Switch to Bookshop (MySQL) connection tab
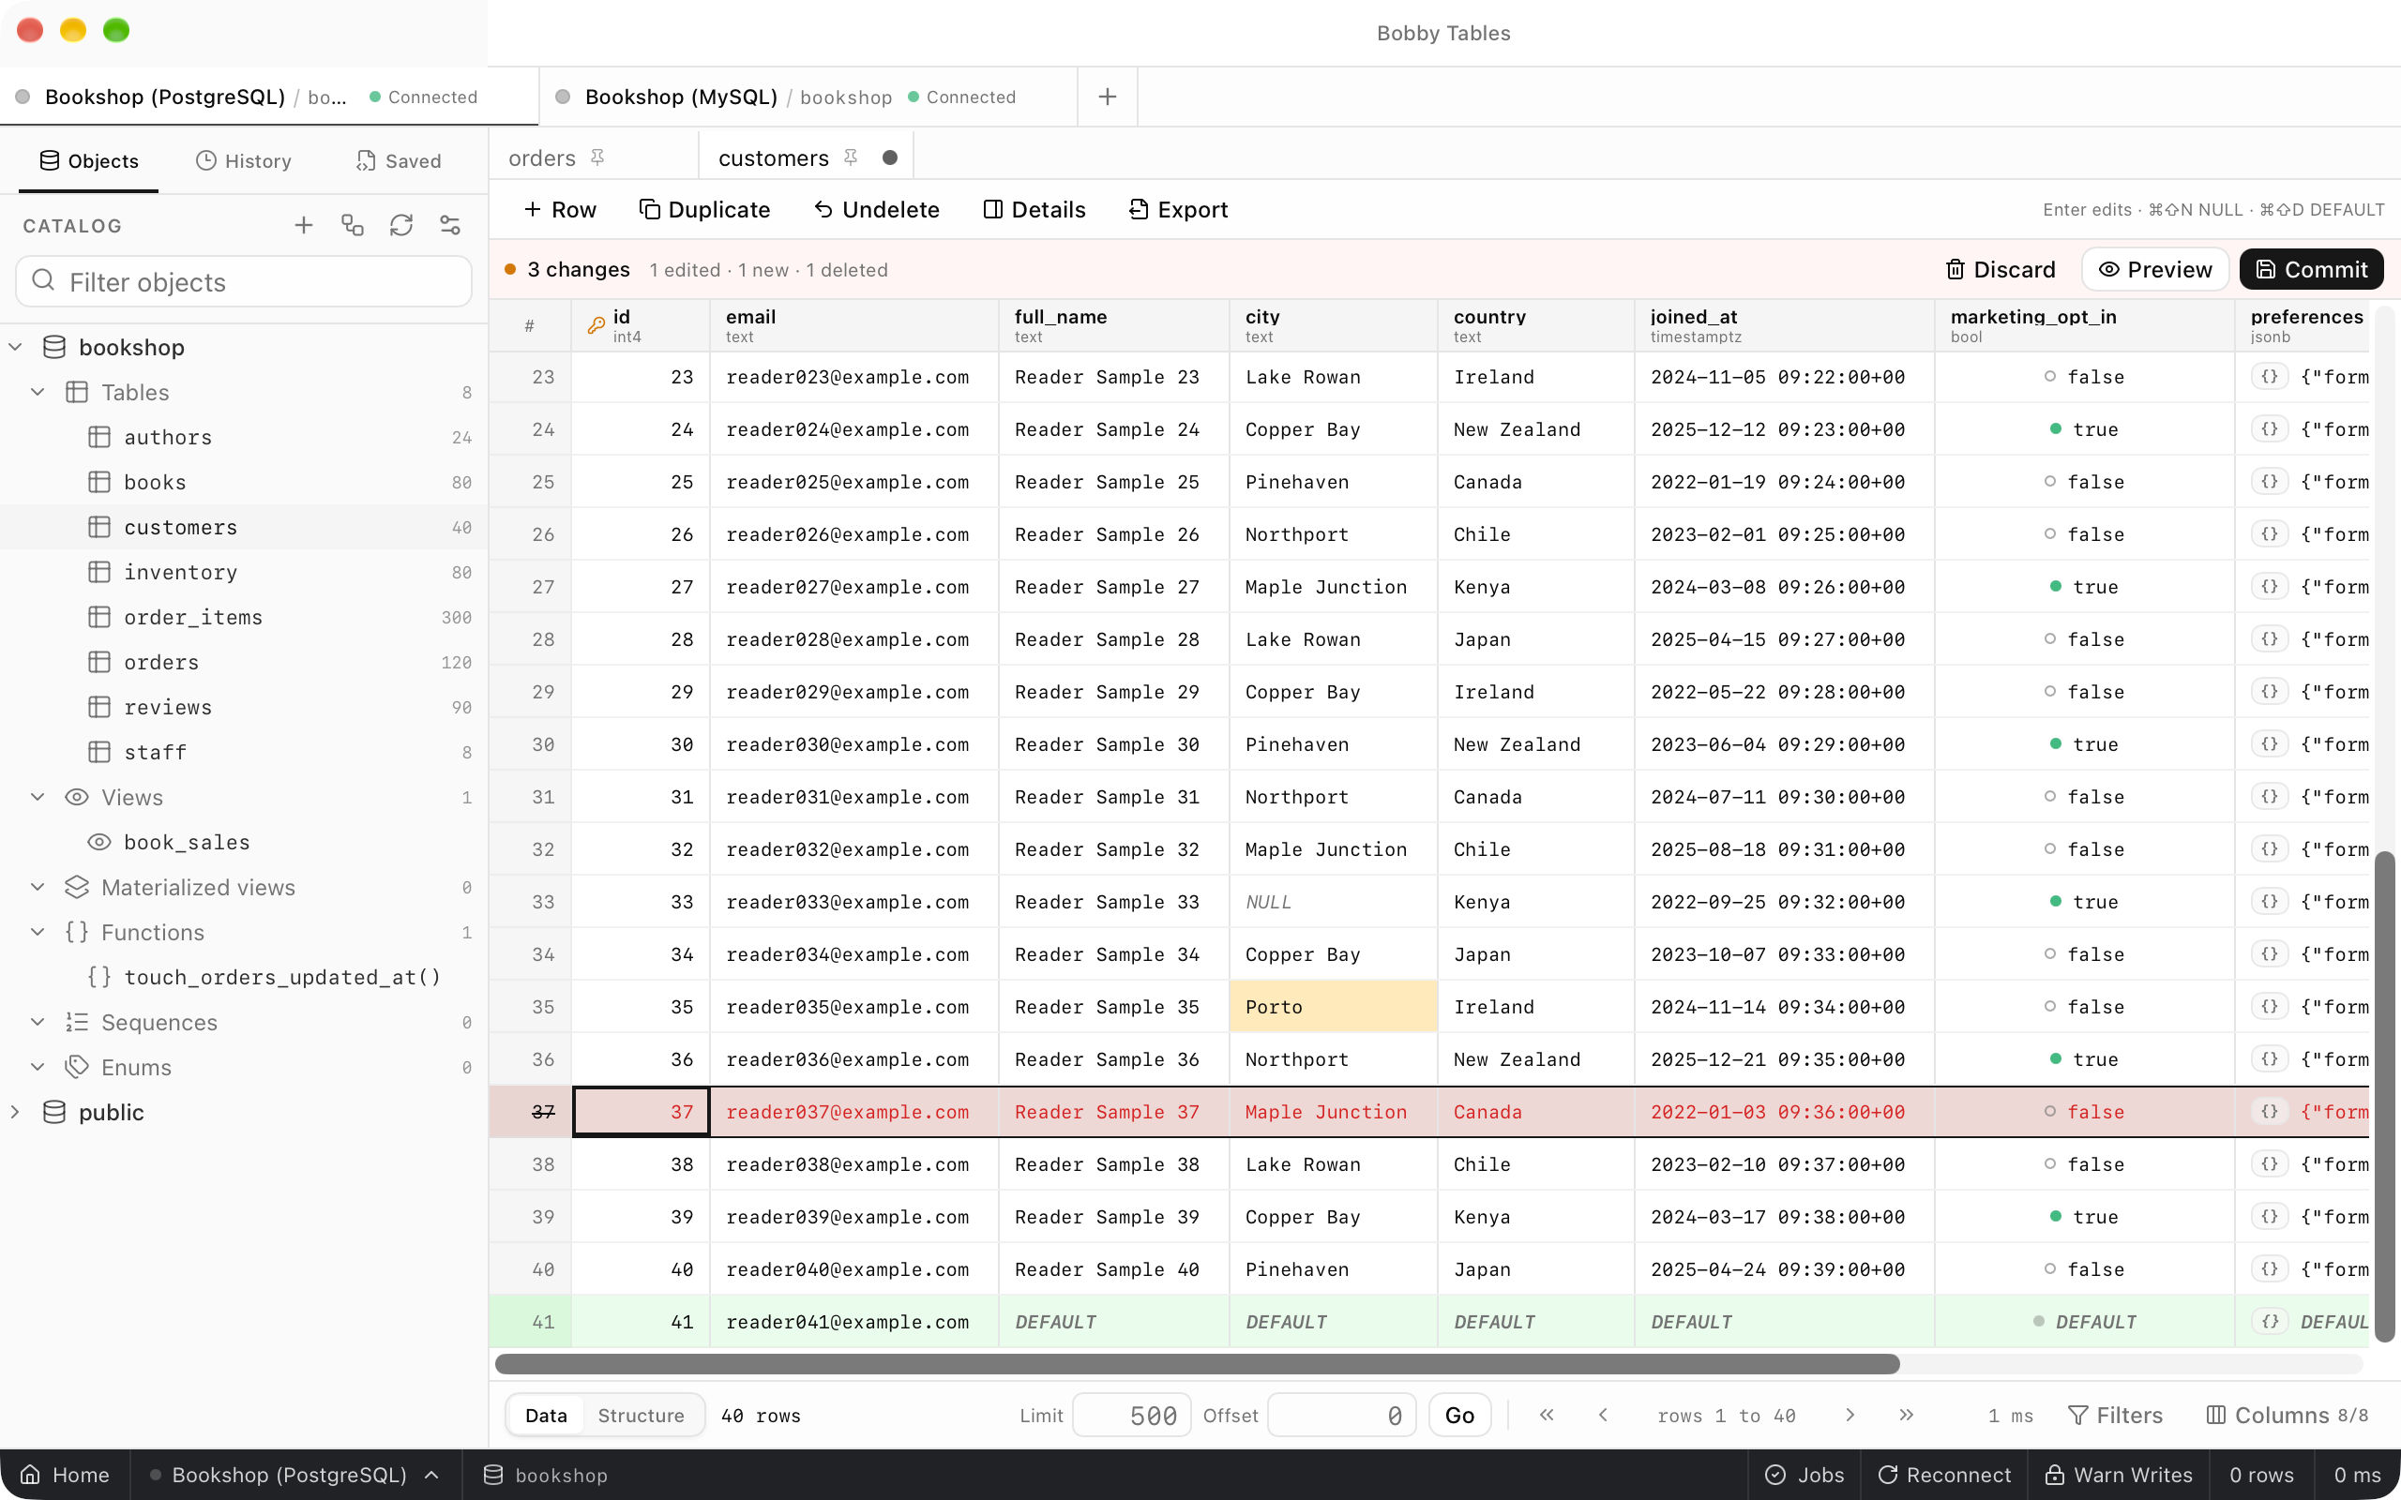This screenshot has height=1500, width=2401. point(808,97)
